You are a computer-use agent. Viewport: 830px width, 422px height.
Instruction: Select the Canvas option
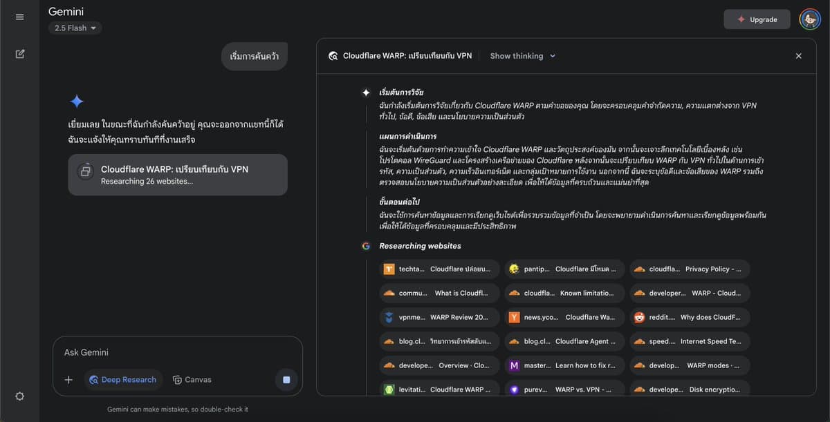pyautogui.click(x=192, y=379)
